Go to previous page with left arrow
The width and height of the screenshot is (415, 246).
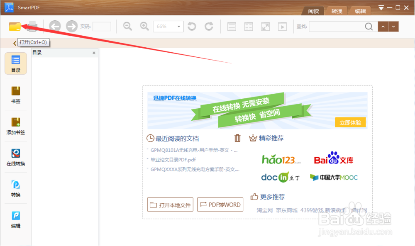[55, 26]
